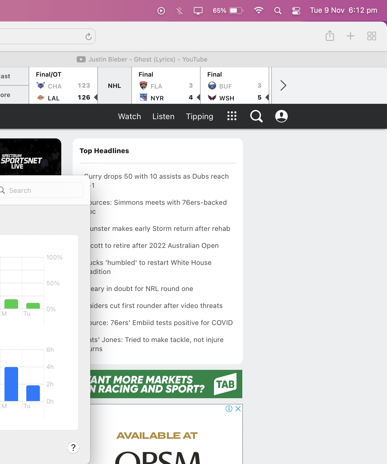Screen dimensions: 387x464
Task: Click the Search field in overlay panel
Action: 41,190
